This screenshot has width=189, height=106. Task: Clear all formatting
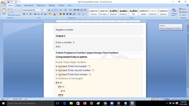[56, 10]
